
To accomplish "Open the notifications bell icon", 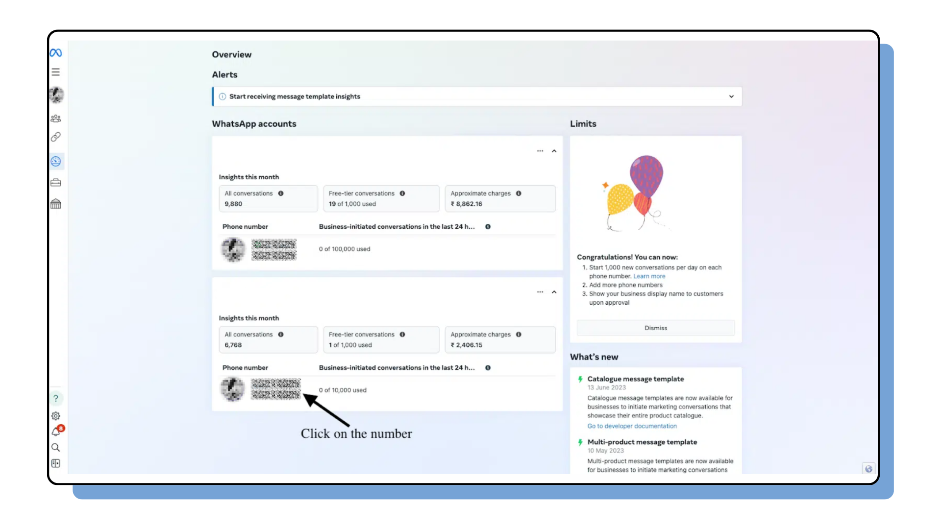I will tap(57, 431).
